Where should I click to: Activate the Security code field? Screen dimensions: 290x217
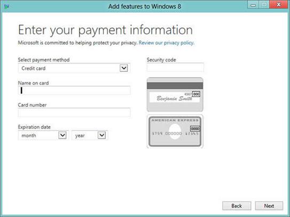[x=175, y=67]
